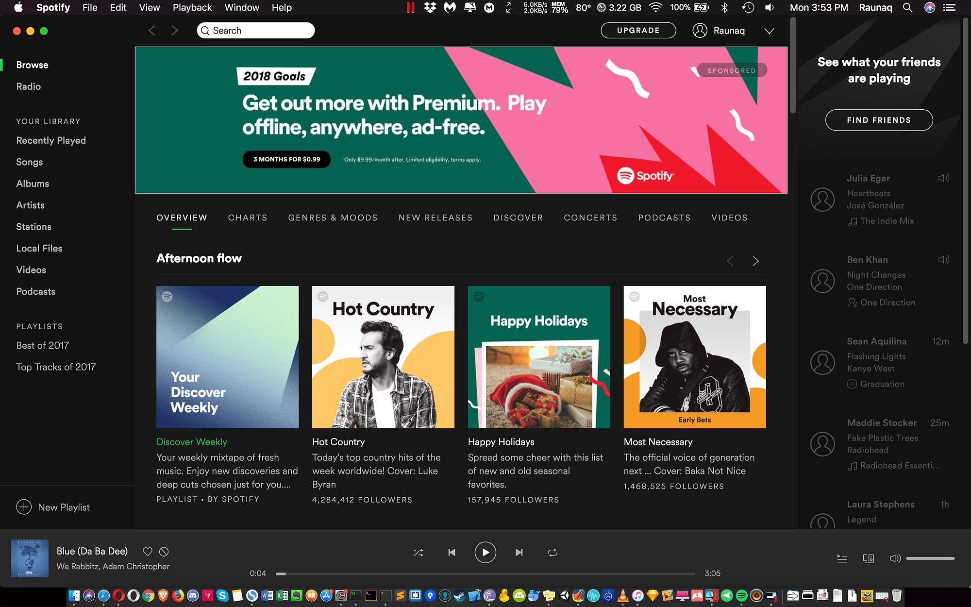
Task: Expand the Raunaq account dropdown arrow
Action: coord(769,31)
